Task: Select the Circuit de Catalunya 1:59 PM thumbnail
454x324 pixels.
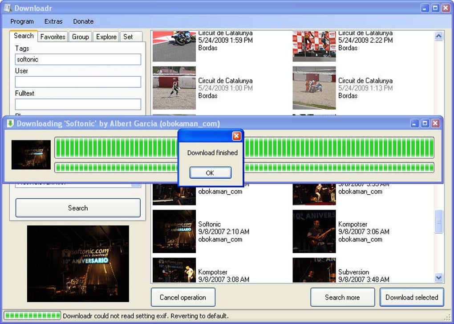Action: click(174, 46)
